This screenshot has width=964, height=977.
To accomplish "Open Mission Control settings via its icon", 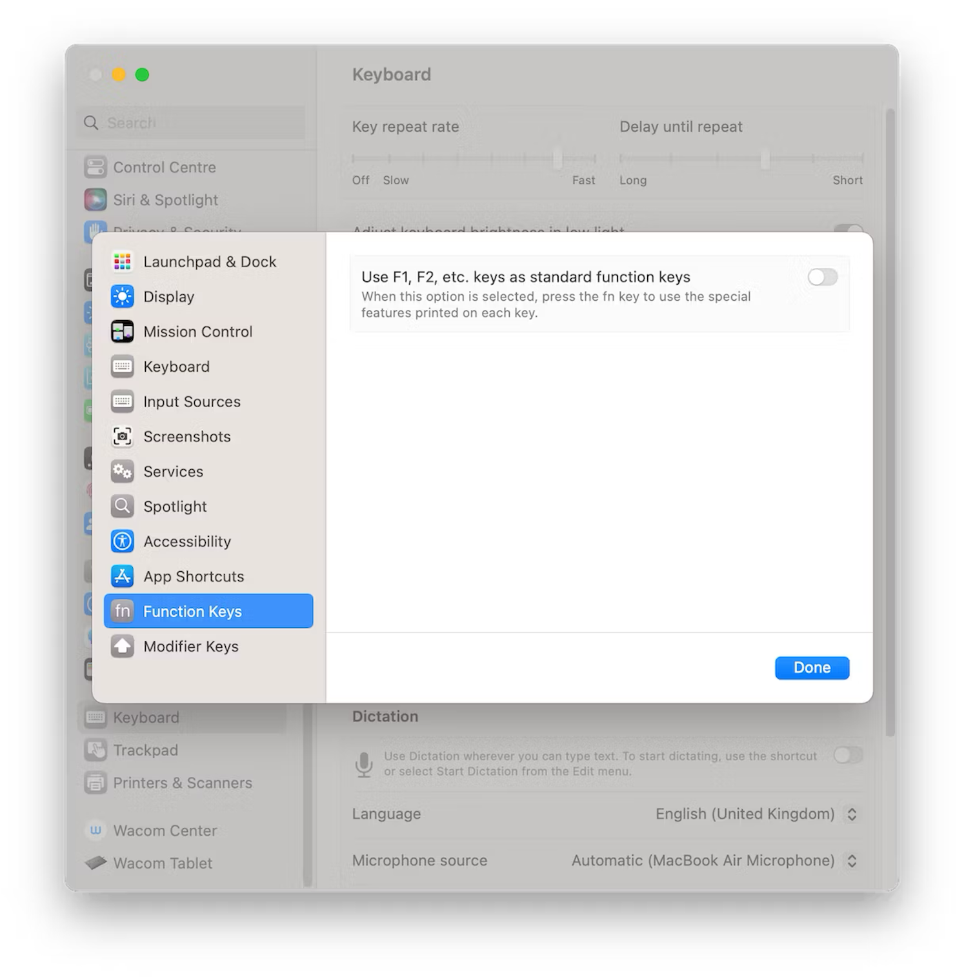I will tap(123, 331).
